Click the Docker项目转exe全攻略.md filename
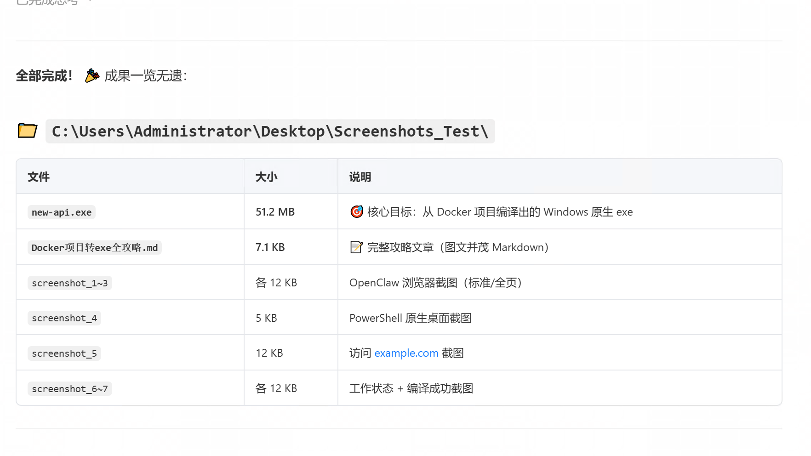The height and width of the screenshot is (456, 811). tap(94, 248)
